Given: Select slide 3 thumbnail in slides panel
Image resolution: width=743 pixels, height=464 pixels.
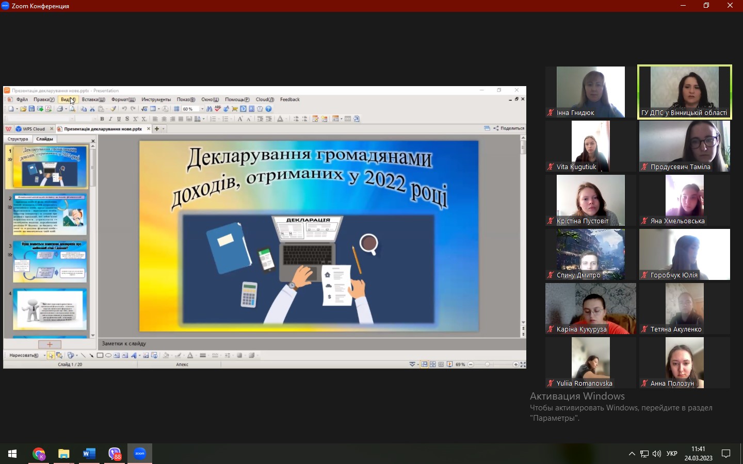Looking at the screenshot, I should [x=50, y=261].
